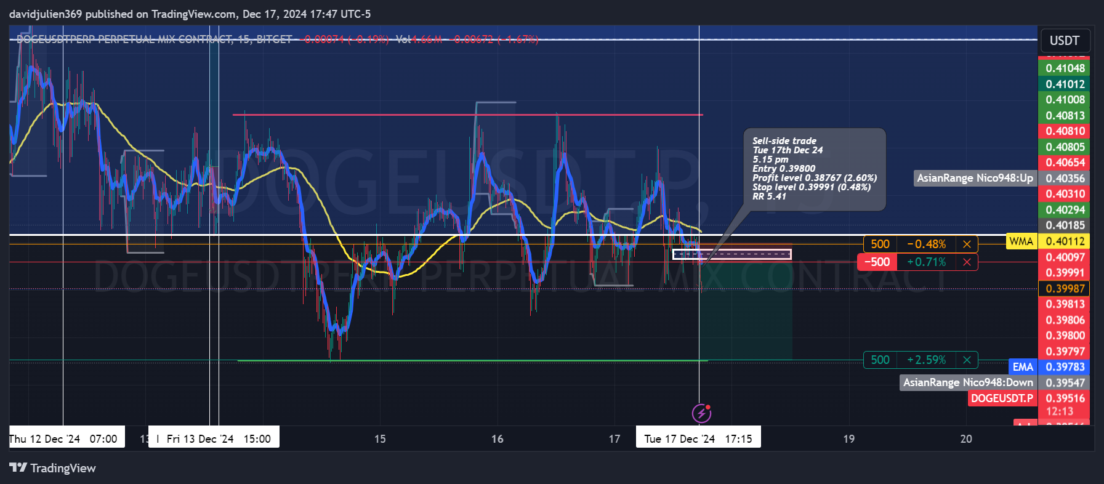Click the purple lightning event icon
Image resolution: width=1104 pixels, height=484 pixels.
pyautogui.click(x=701, y=413)
